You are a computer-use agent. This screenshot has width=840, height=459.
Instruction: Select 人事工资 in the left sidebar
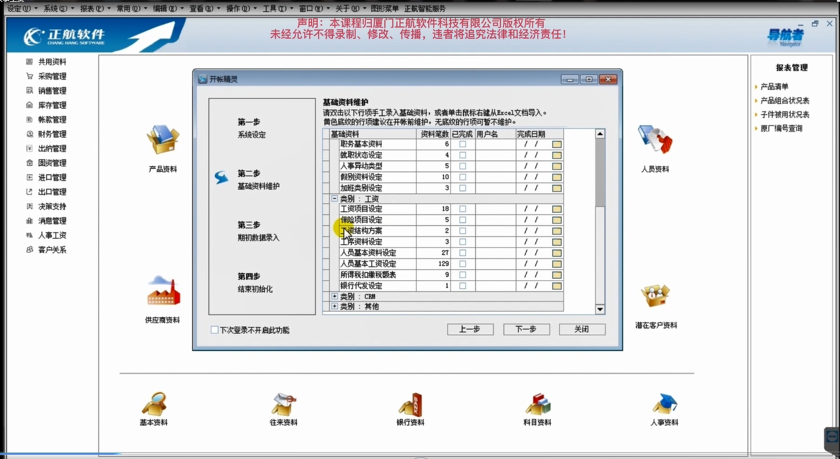tap(52, 235)
